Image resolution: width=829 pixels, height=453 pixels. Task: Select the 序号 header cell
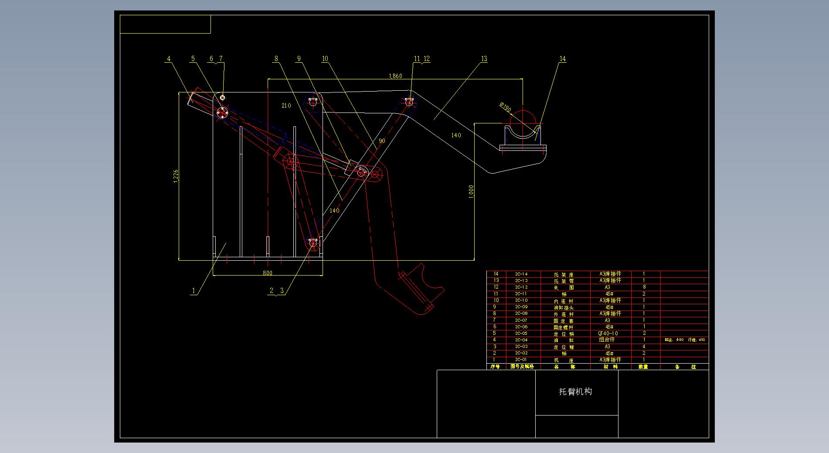coord(495,367)
